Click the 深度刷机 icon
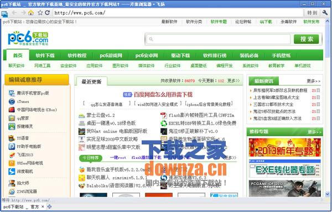This screenshot has width=332, height=212. click(x=12, y=172)
